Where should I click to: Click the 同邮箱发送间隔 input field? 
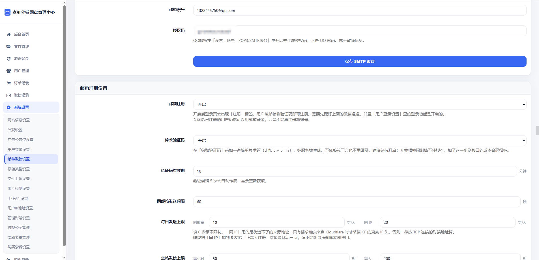pyautogui.click(x=357, y=202)
